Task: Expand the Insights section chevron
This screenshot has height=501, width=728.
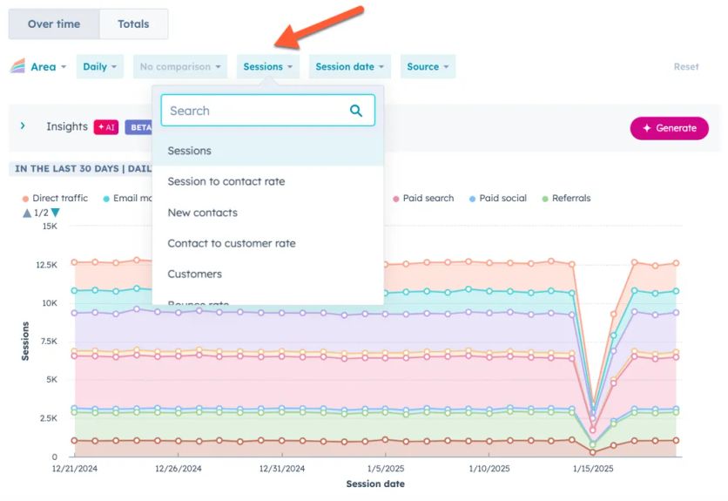Action: [x=23, y=126]
